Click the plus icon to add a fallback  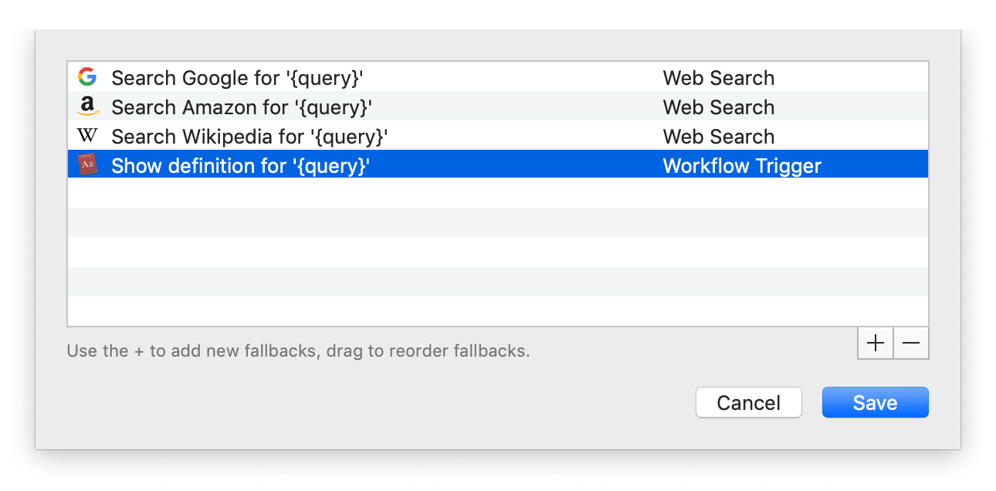click(875, 343)
